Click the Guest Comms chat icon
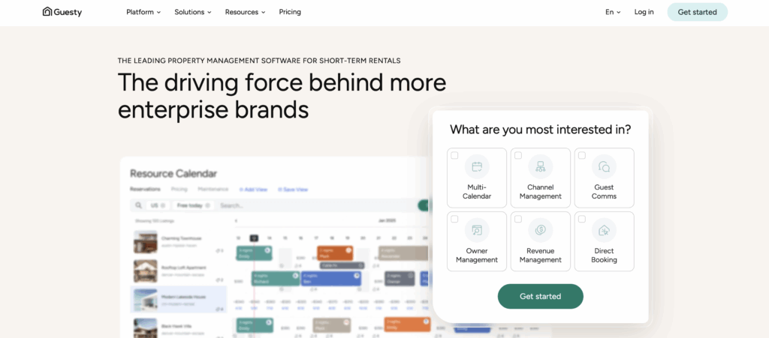769x338 pixels. coord(604,166)
